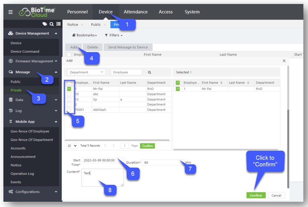Expand the Firmware Management section

[x=34, y=61]
